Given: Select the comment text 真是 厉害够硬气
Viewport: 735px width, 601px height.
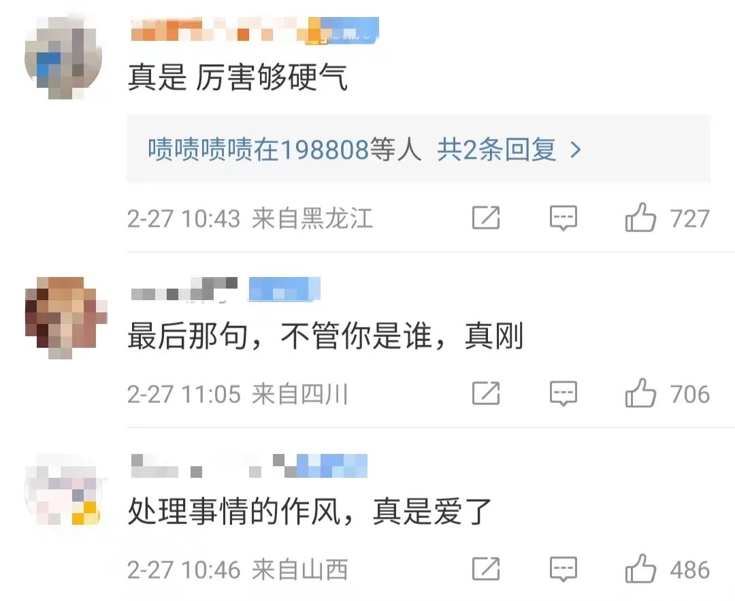Looking at the screenshot, I should [x=238, y=77].
